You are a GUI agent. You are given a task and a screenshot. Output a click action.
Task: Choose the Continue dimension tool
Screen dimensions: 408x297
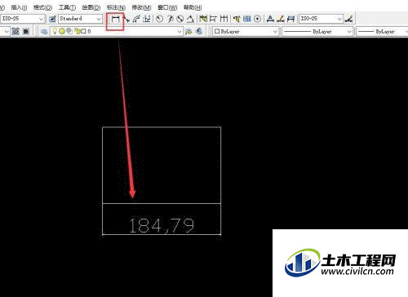pyautogui.click(x=224, y=19)
